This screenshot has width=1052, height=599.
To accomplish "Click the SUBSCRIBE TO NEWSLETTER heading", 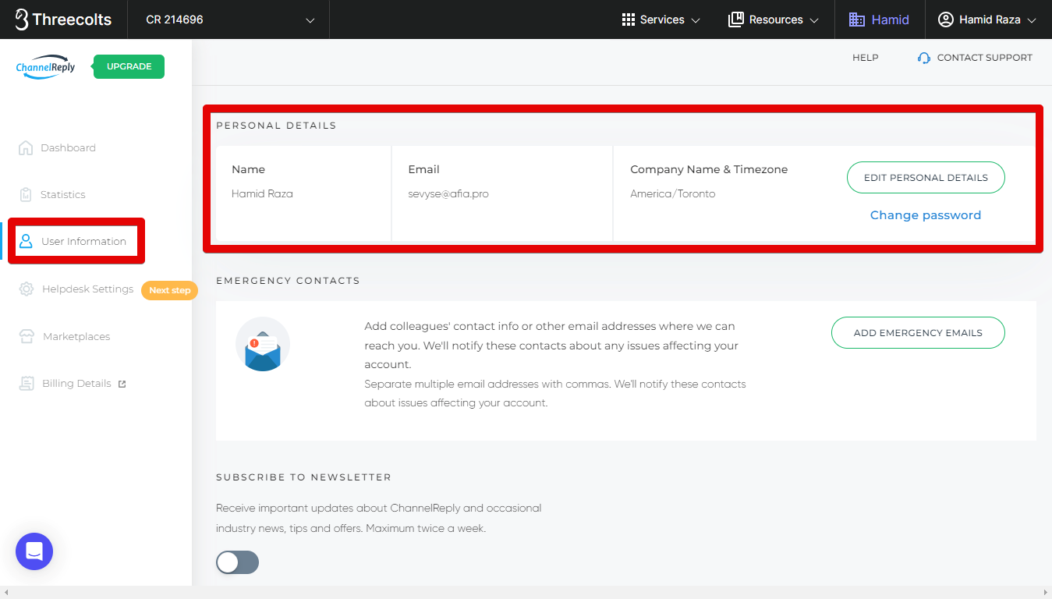I will (303, 477).
